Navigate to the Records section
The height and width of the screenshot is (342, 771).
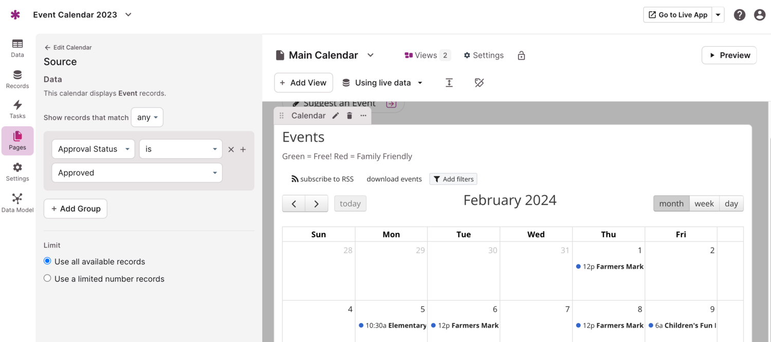point(17,78)
